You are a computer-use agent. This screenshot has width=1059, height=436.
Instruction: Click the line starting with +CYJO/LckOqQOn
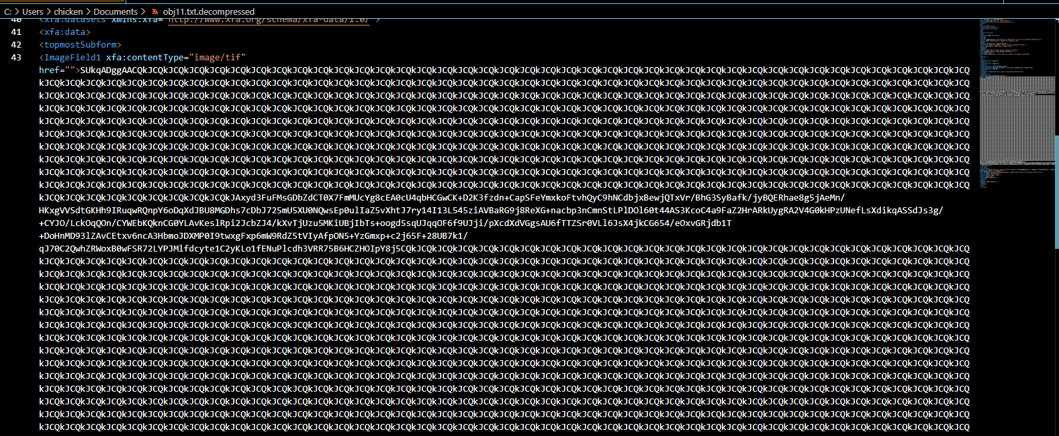pyautogui.click(x=385, y=223)
